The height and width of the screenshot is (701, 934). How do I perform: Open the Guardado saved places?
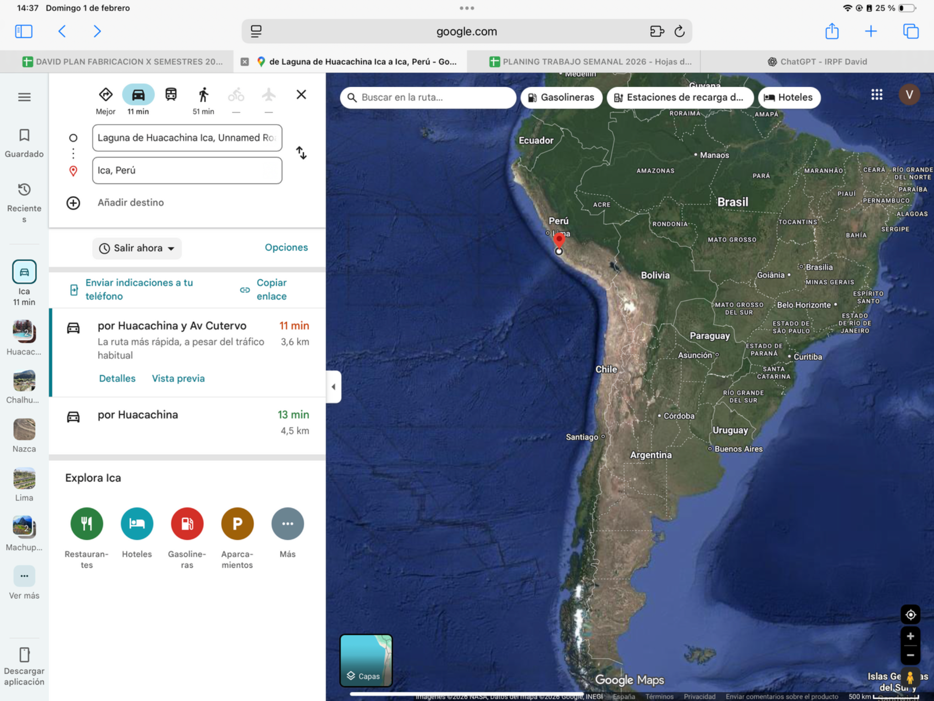pyautogui.click(x=24, y=143)
